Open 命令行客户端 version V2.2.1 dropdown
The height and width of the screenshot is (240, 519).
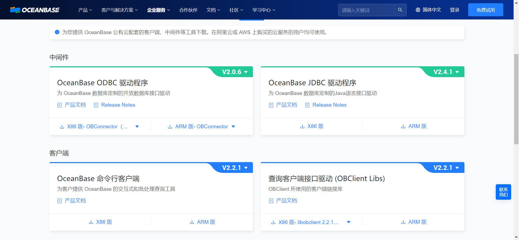(x=235, y=168)
